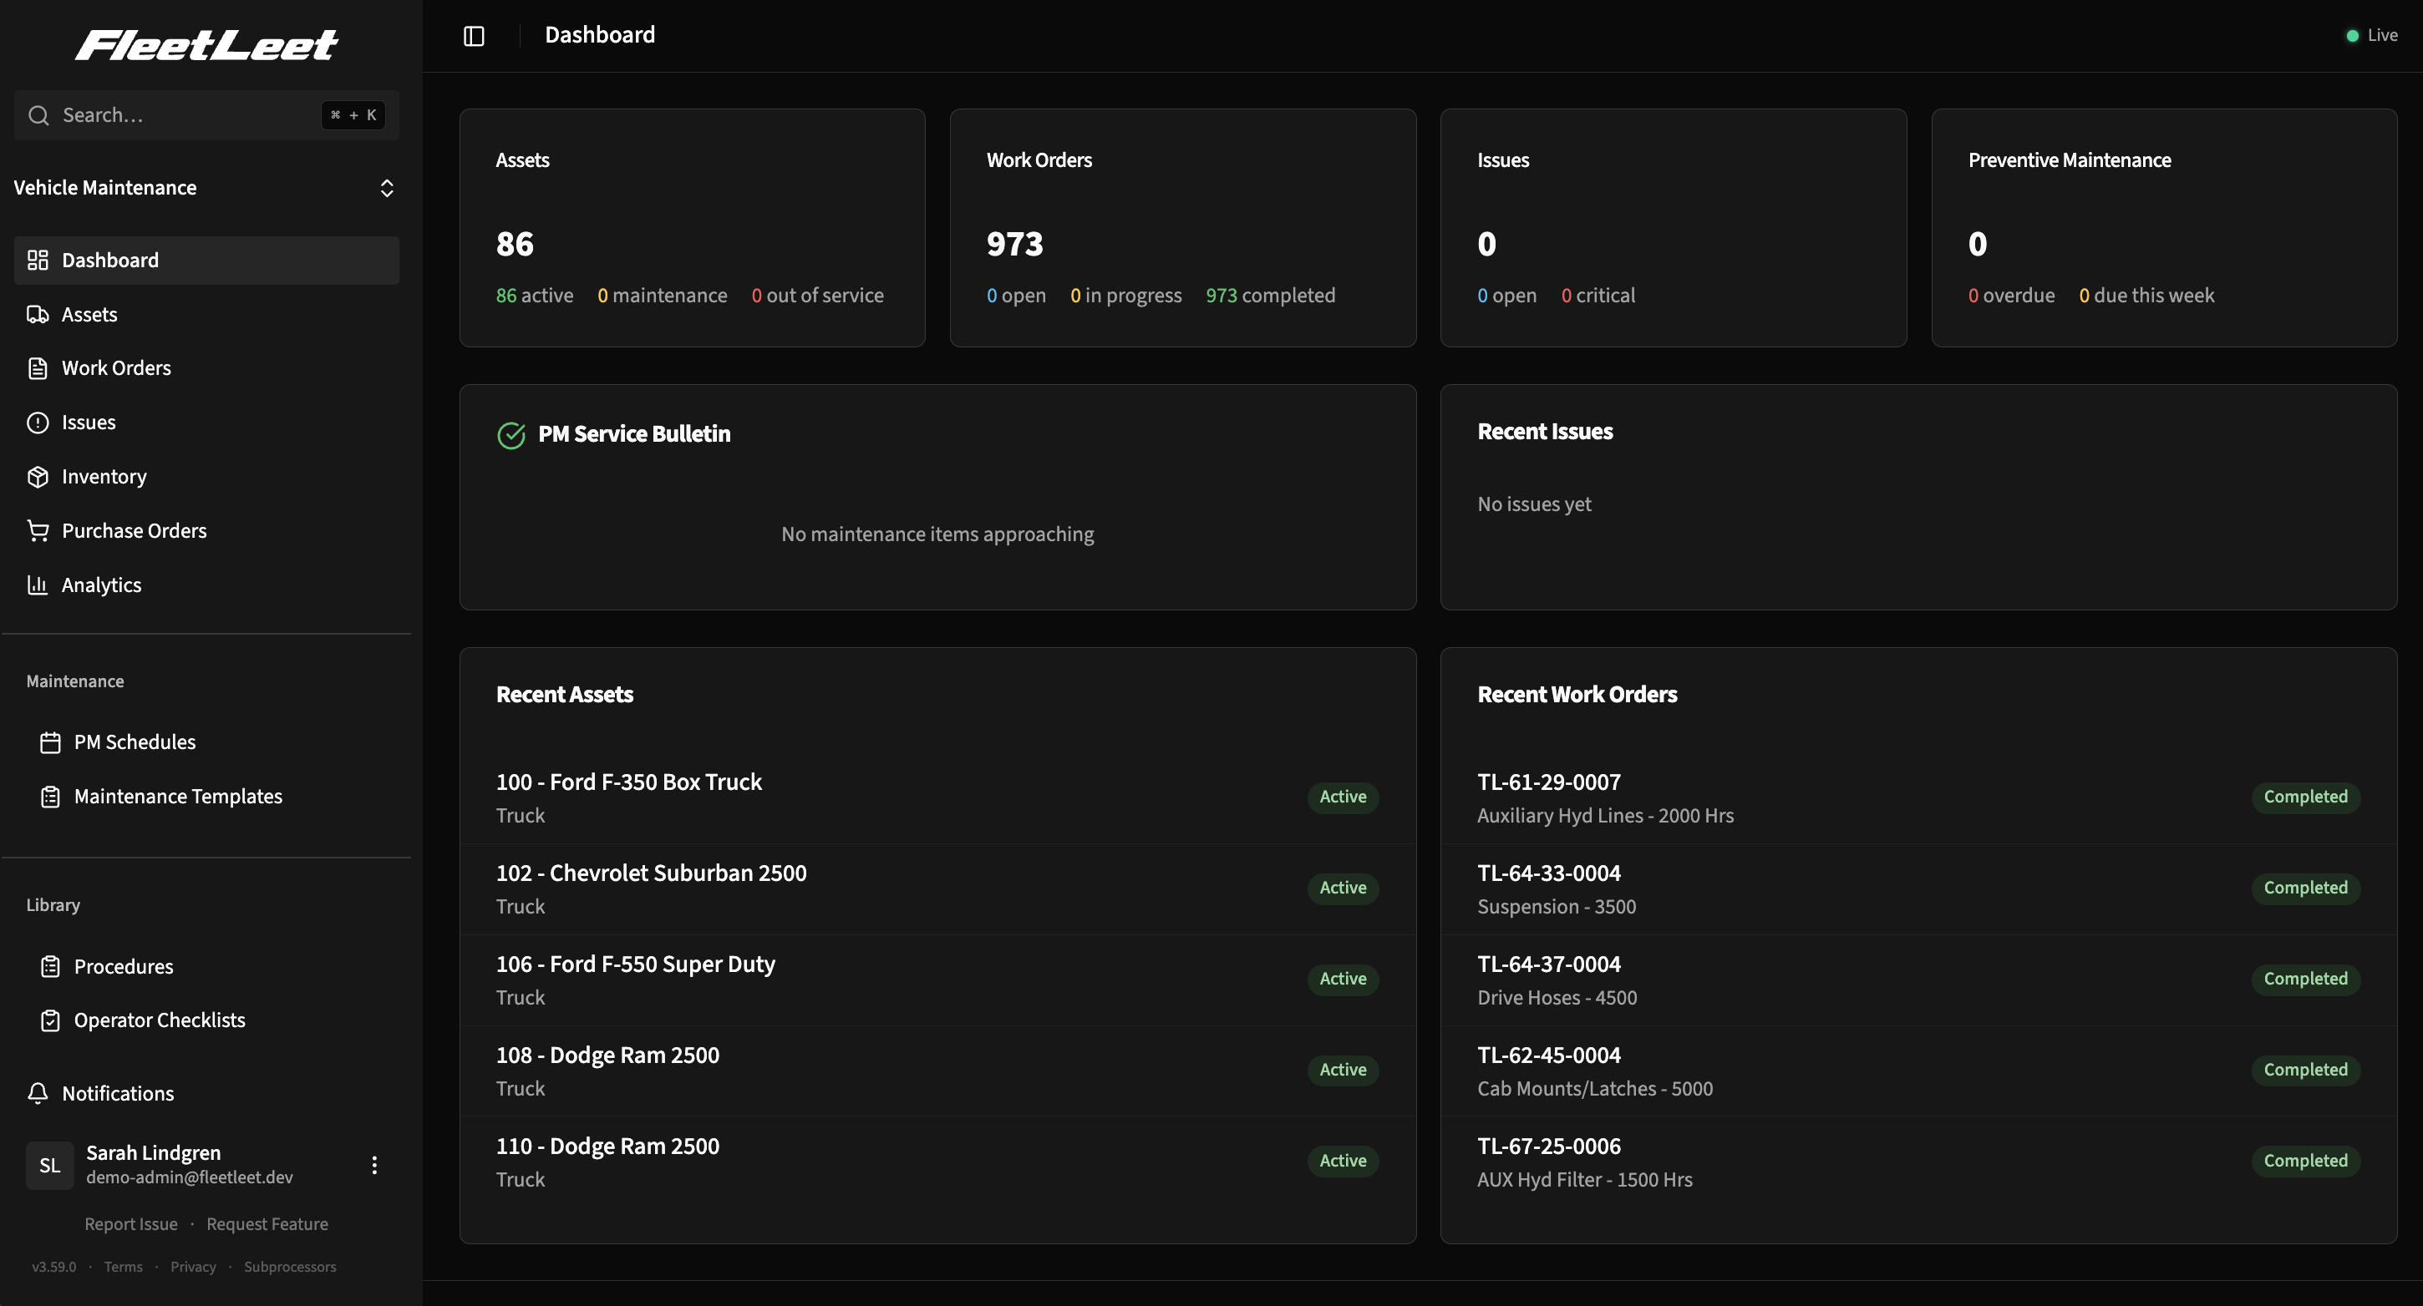
Task: Open the user options three-dot menu
Action: (x=374, y=1165)
